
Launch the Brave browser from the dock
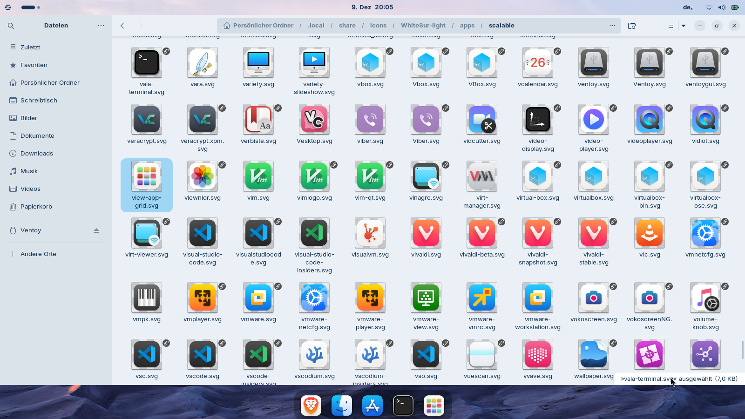311,405
